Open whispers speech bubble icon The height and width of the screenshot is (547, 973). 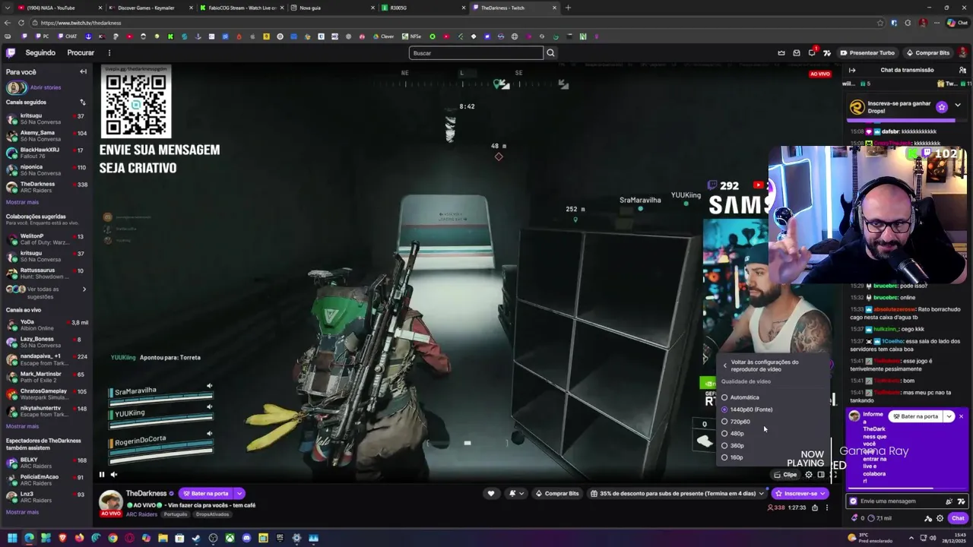812,52
